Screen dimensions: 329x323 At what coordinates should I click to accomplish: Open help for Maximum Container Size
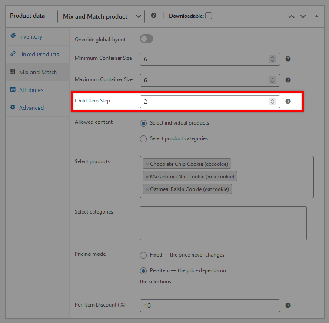(288, 80)
